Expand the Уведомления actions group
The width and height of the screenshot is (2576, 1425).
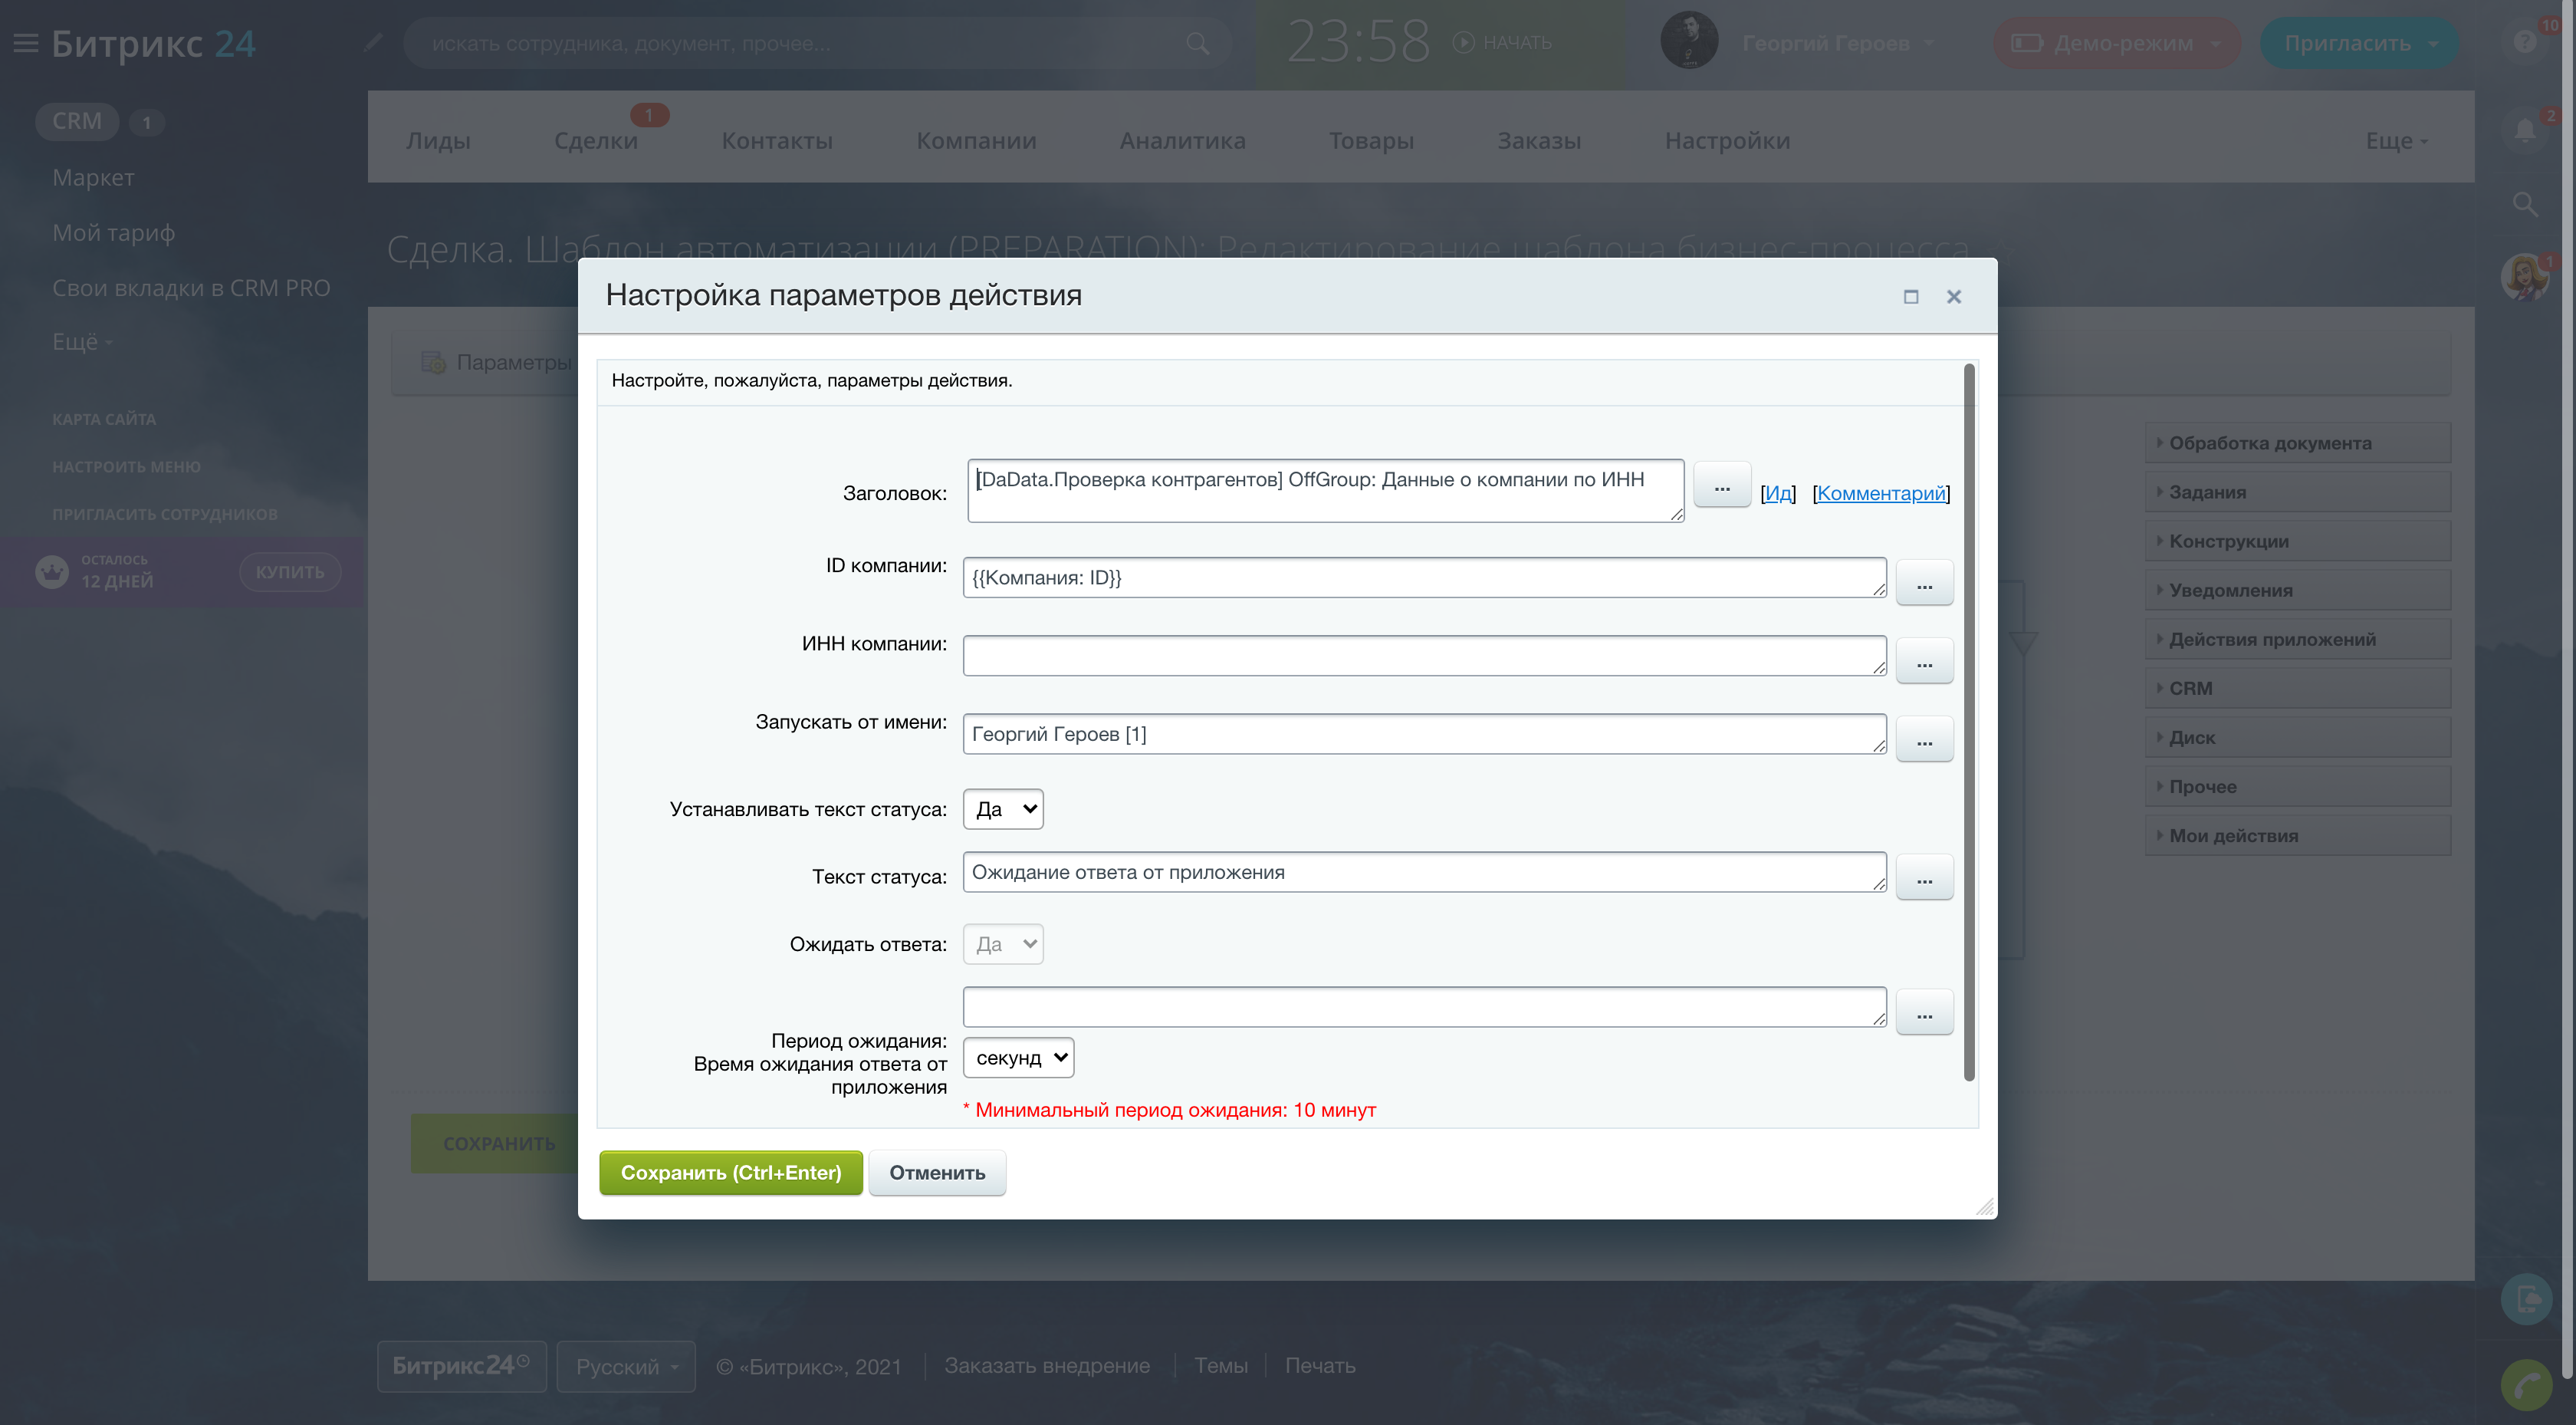click(x=2230, y=591)
